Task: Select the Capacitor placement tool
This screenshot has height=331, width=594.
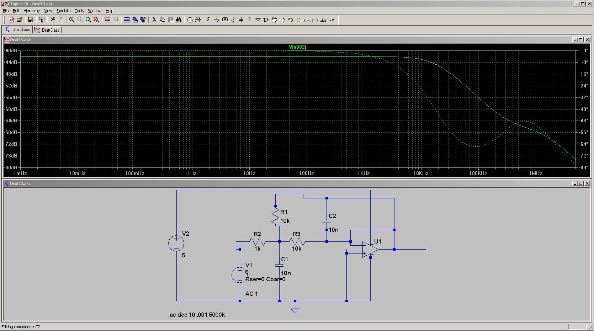Action: [x=241, y=20]
